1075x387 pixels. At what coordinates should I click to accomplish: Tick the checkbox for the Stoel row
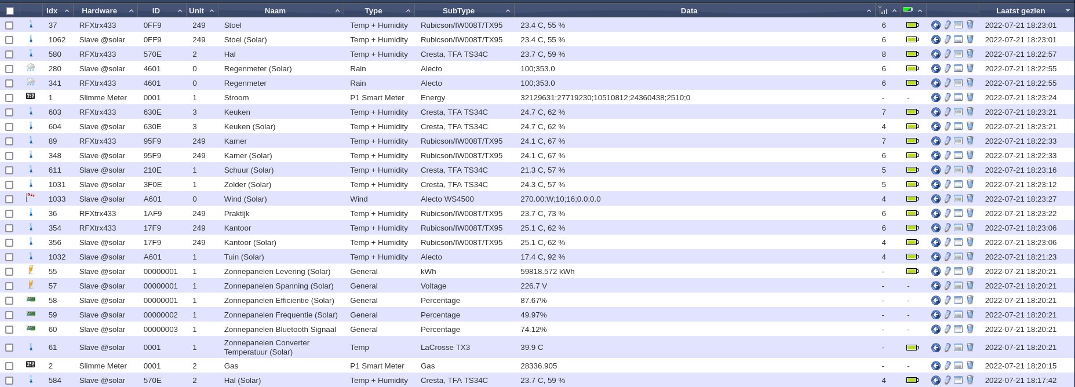(9, 25)
